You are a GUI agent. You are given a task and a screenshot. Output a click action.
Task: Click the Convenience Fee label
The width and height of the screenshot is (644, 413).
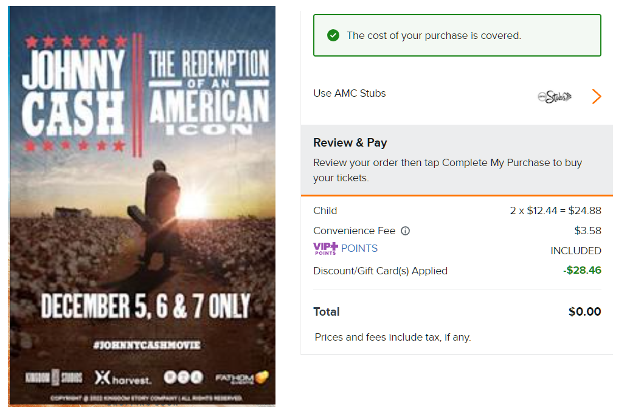click(354, 231)
